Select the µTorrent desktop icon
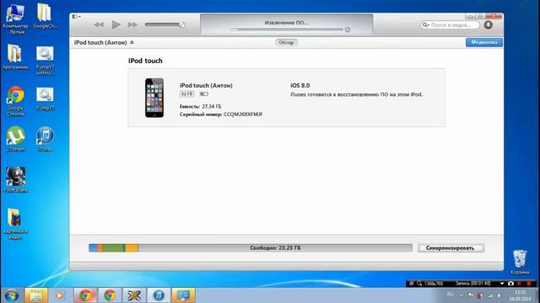This screenshot has width=540, height=303. tap(15, 139)
